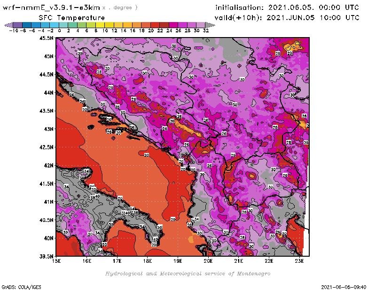Screen dimensions: 376x290
Task: Pick the legend color between -2 and 0
Action: pyautogui.click(x=54, y=25)
